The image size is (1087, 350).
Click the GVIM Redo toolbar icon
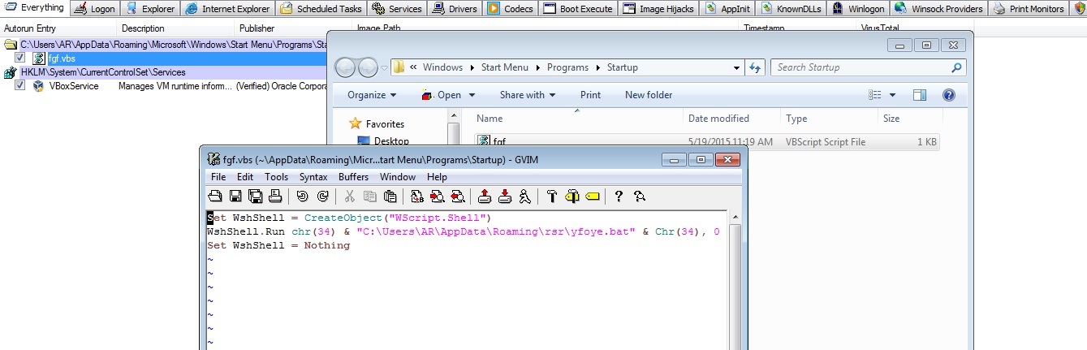(322, 196)
